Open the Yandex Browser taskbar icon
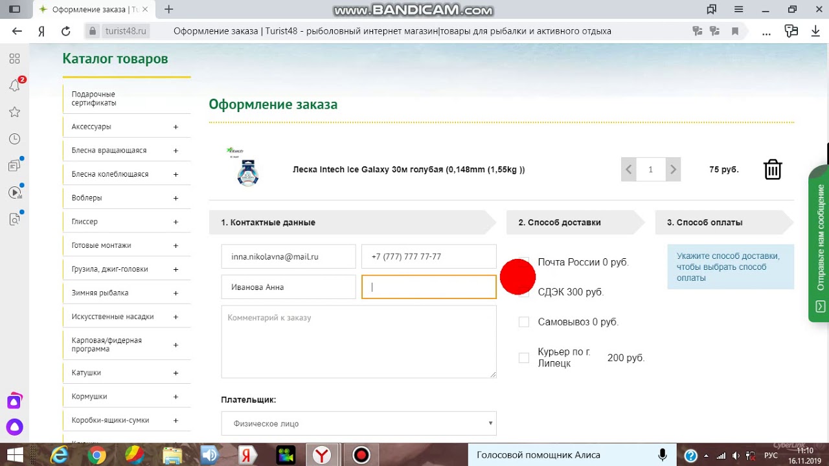 click(322, 455)
